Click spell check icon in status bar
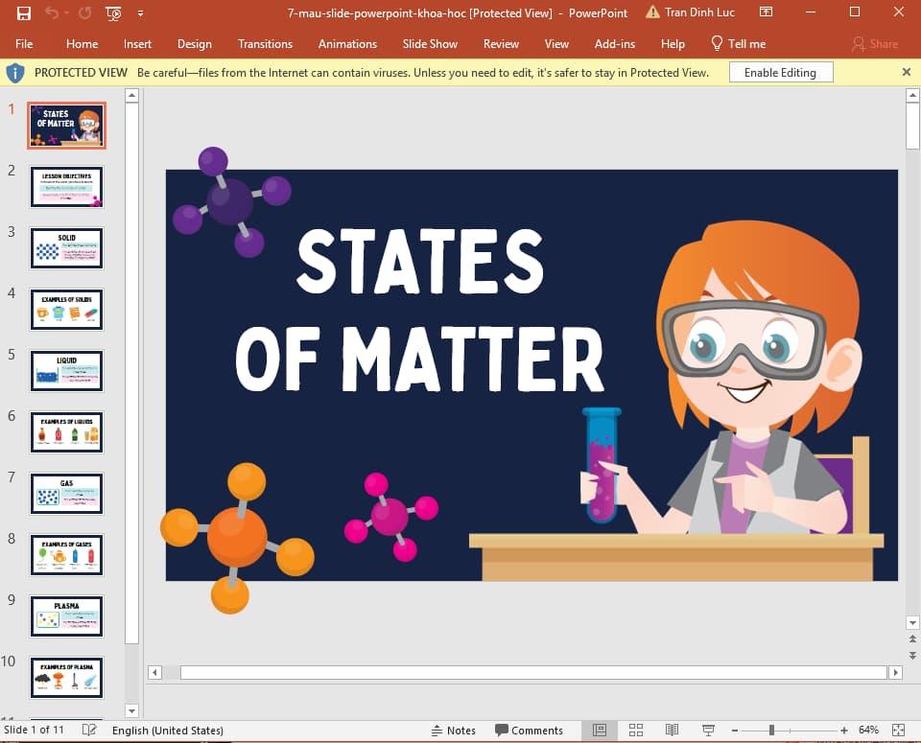The height and width of the screenshot is (743, 921). pyautogui.click(x=89, y=730)
